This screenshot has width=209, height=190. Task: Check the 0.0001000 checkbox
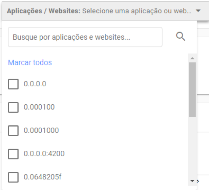13,131
